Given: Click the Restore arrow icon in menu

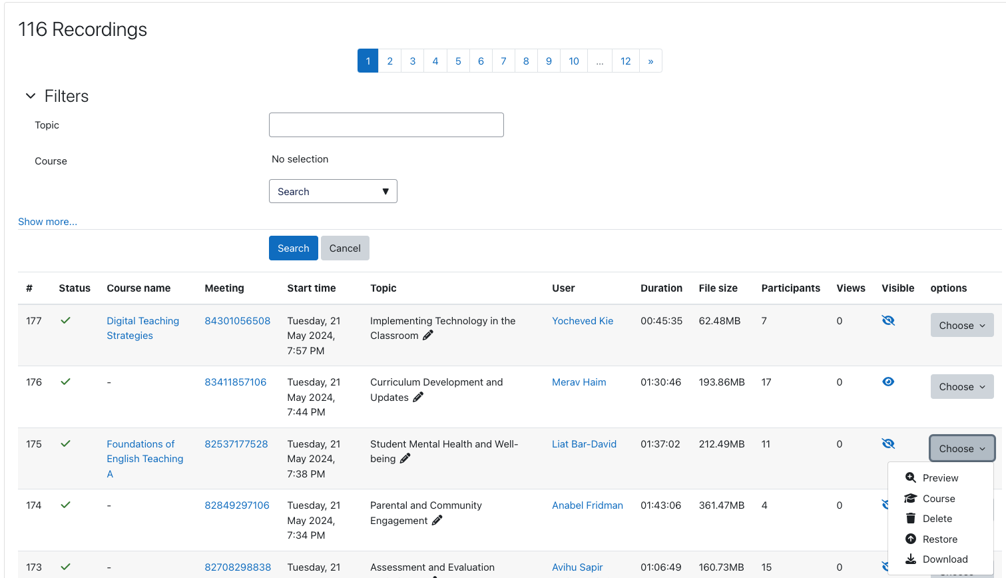Looking at the screenshot, I should 911,539.
